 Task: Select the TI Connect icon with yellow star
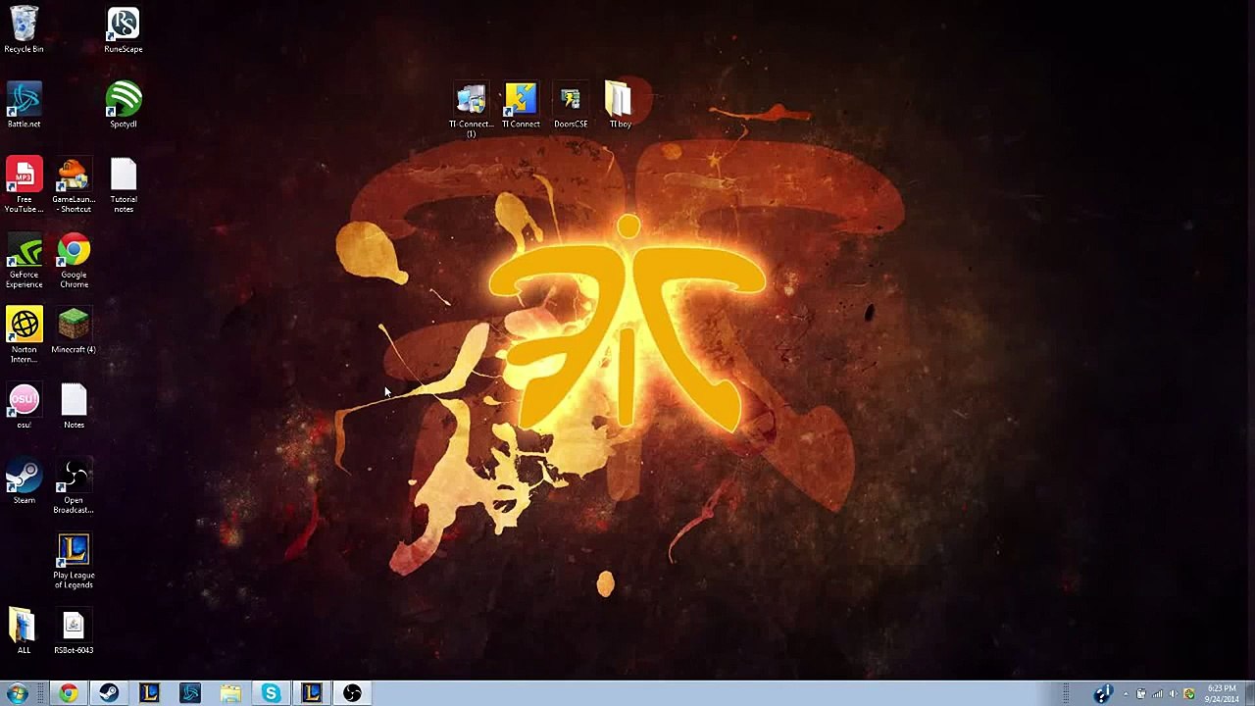pyautogui.click(x=521, y=106)
